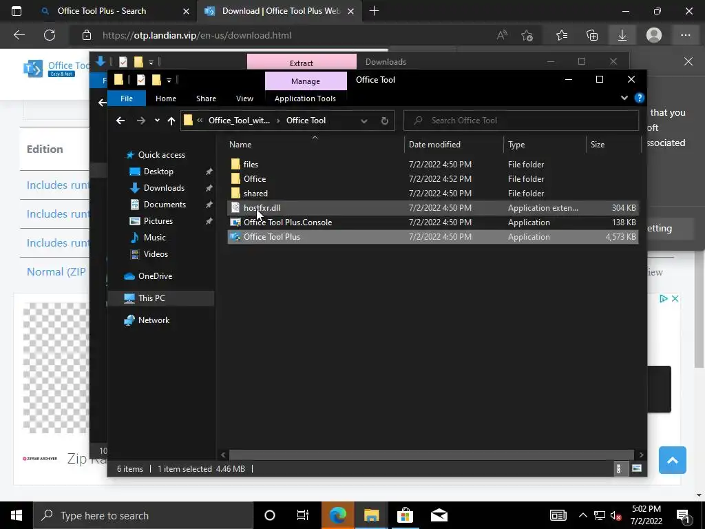Click the Manage contextual tab

click(x=306, y=81)
